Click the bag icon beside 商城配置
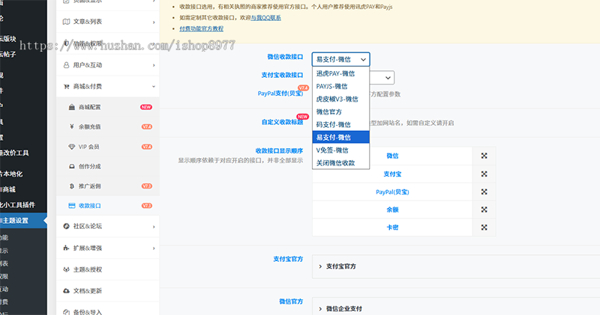Viewport: 600px width, 315px height. tap(71, 107)
